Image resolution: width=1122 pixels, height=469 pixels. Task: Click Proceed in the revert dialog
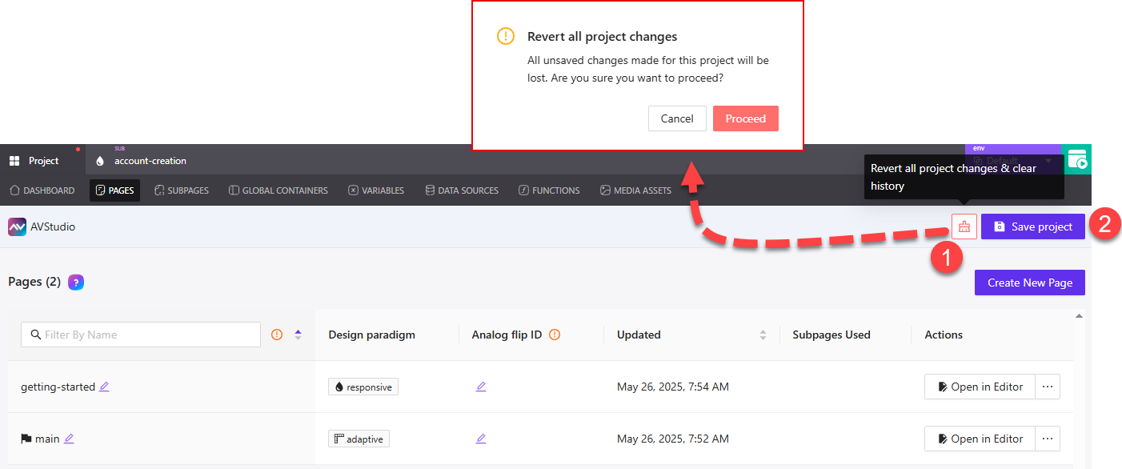pos(745,118)
